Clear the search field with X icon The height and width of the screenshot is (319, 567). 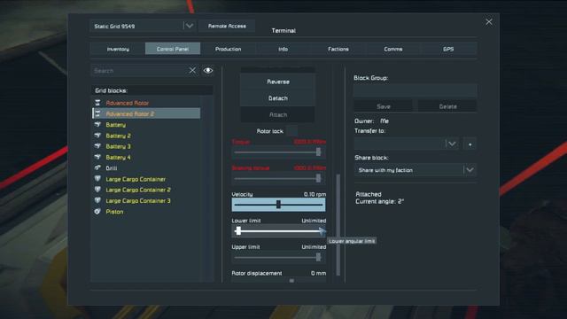click(192, 71)
